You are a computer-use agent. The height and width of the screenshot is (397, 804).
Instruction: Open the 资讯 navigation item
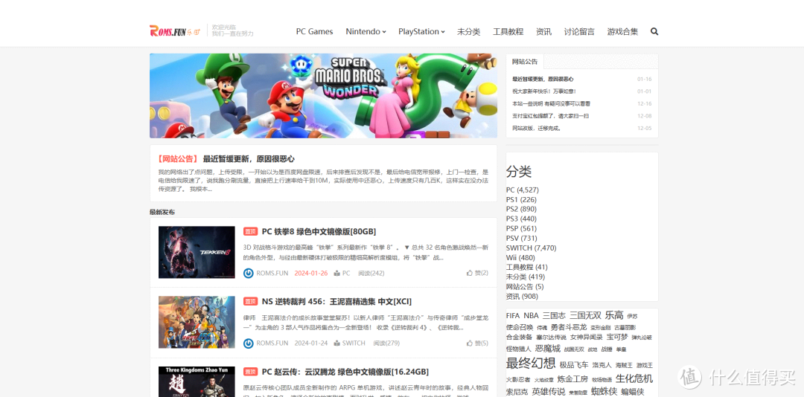click(x=543, y=32)
